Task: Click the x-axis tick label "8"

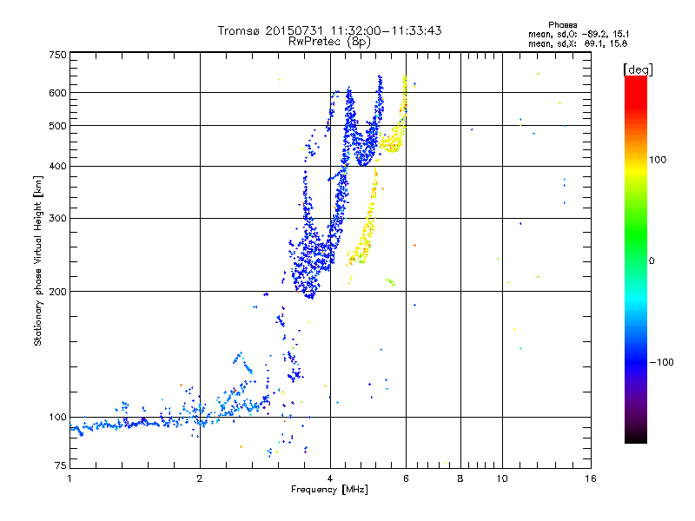Action: (460, 478)
